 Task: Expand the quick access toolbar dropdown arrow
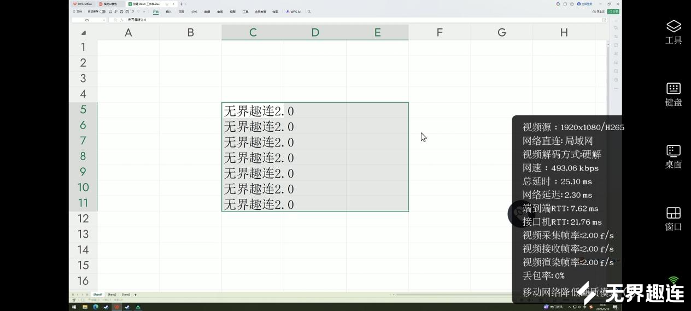click(145, 11)
